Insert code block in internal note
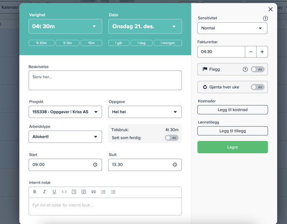 coord(64,192)
